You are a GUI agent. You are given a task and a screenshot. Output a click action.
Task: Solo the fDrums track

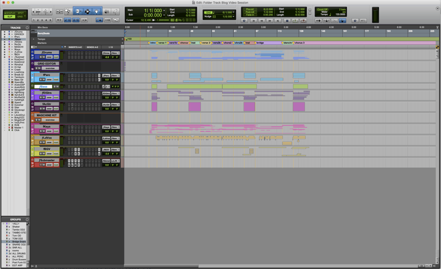click(x=41, y=57)
